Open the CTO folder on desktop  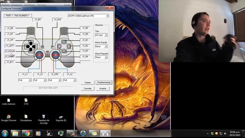tap(26, 102)
